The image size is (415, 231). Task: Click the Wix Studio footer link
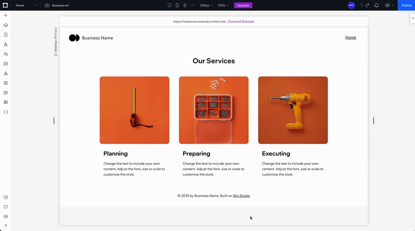(x=241, y=196)
